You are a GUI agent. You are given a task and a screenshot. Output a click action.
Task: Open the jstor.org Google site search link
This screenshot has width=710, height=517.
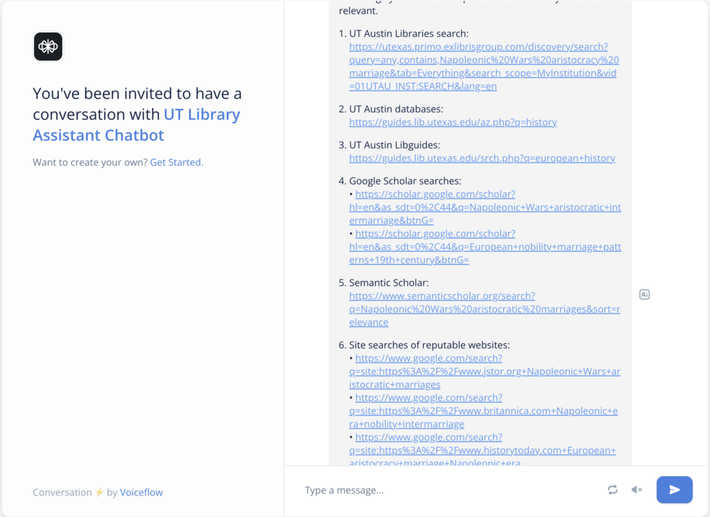click(485, 371)
